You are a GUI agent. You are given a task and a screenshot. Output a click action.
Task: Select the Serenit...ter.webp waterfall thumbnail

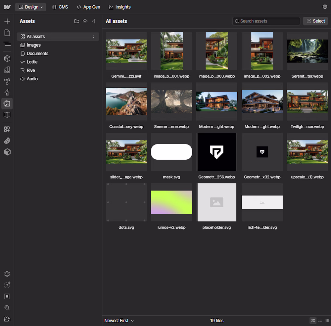coord(307,51)
